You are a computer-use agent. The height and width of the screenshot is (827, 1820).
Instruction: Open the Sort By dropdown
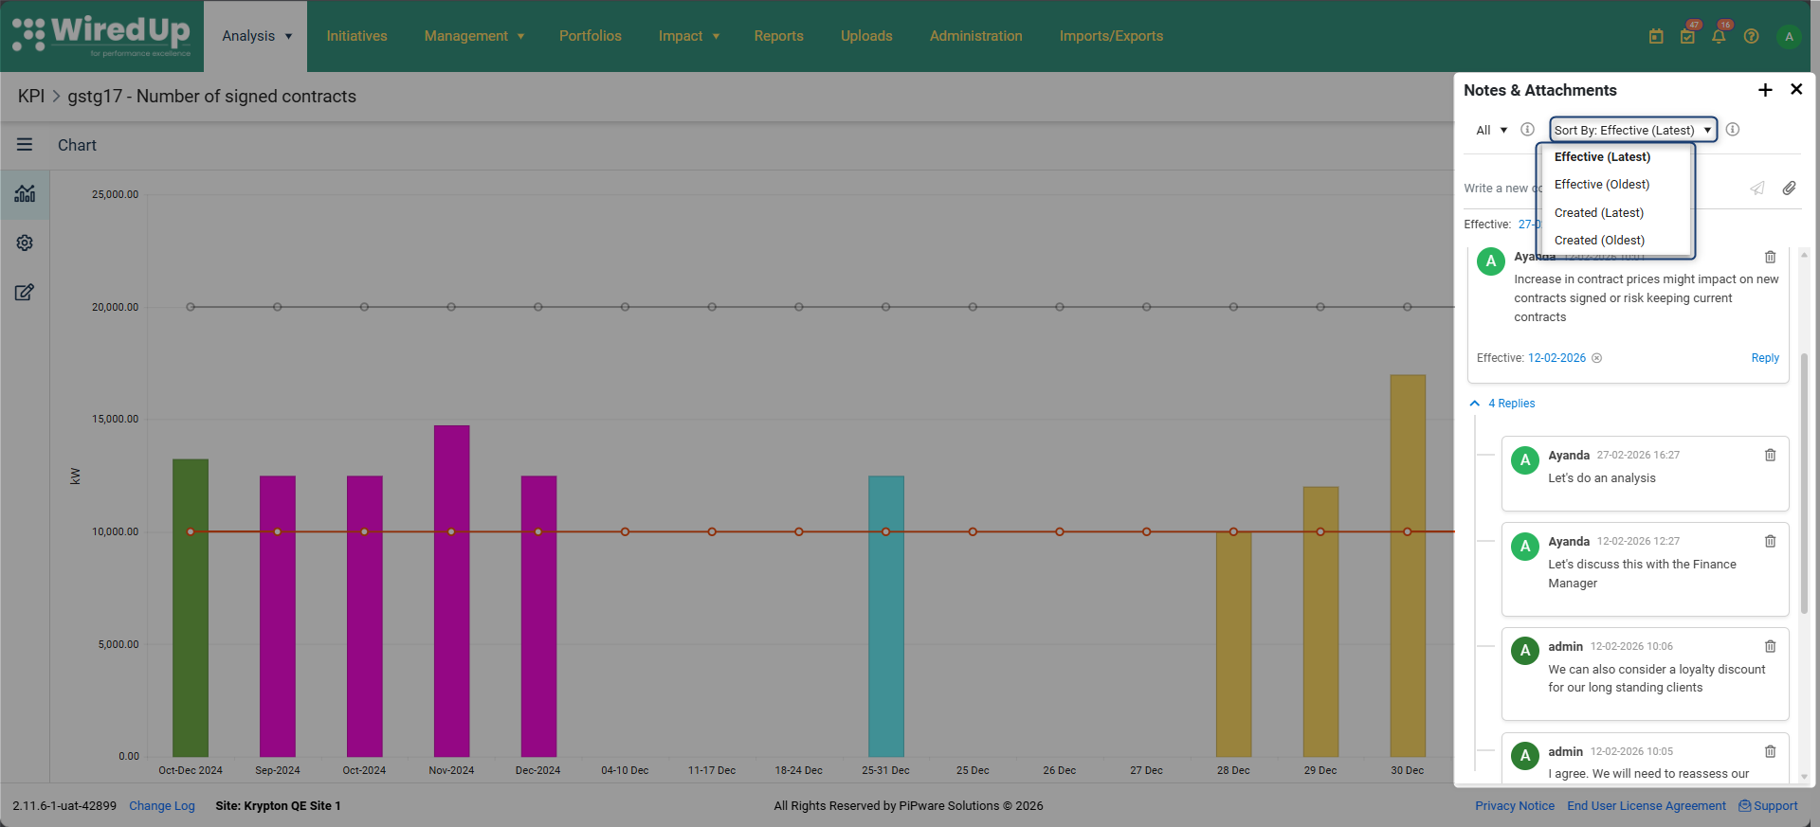click(x=1633, y=130)
